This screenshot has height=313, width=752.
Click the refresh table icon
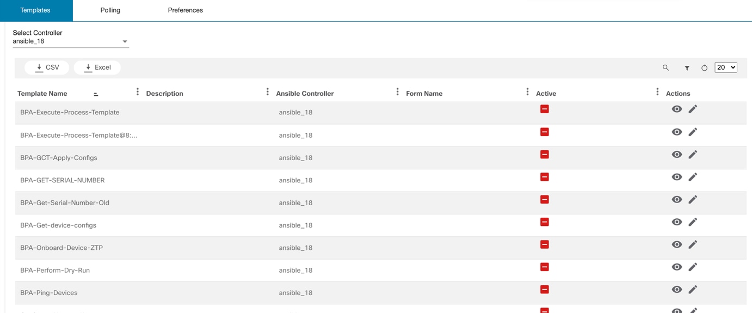704,68
